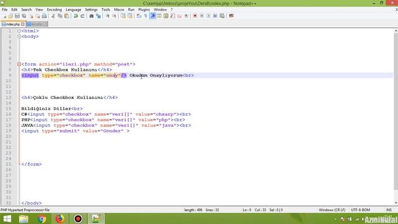Open the Search menu
This screenshot has height=224, width=398.
(x=26, y=10)
